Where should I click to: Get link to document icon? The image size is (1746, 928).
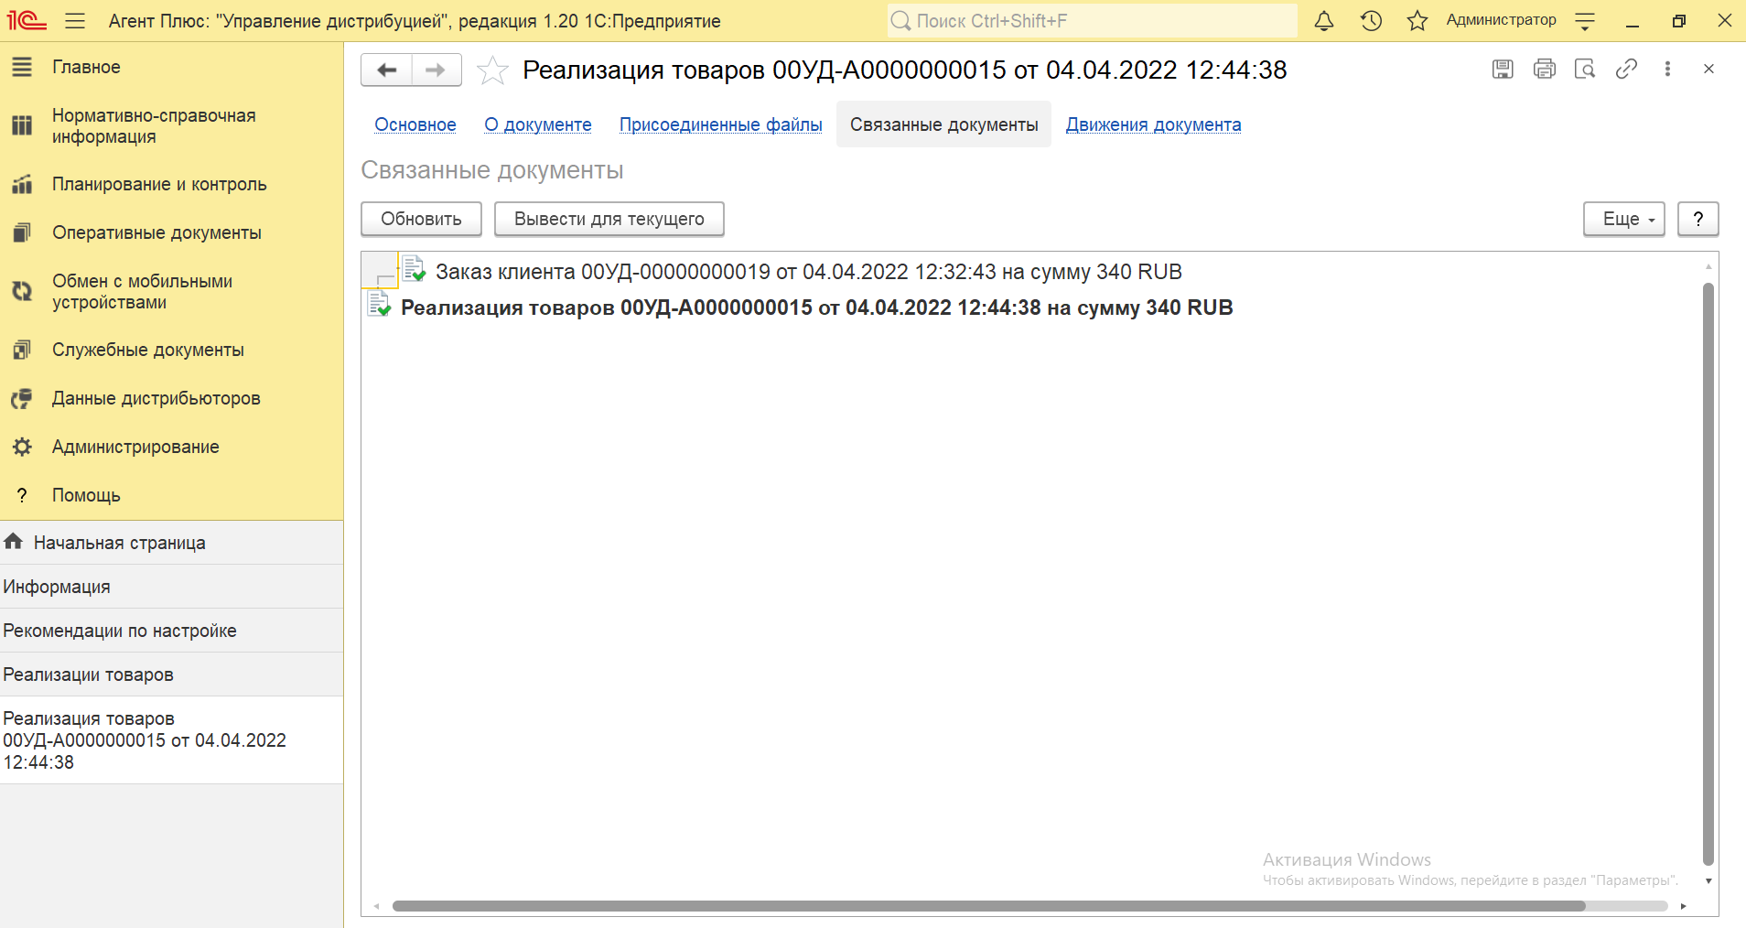[x=1626, y=70]
